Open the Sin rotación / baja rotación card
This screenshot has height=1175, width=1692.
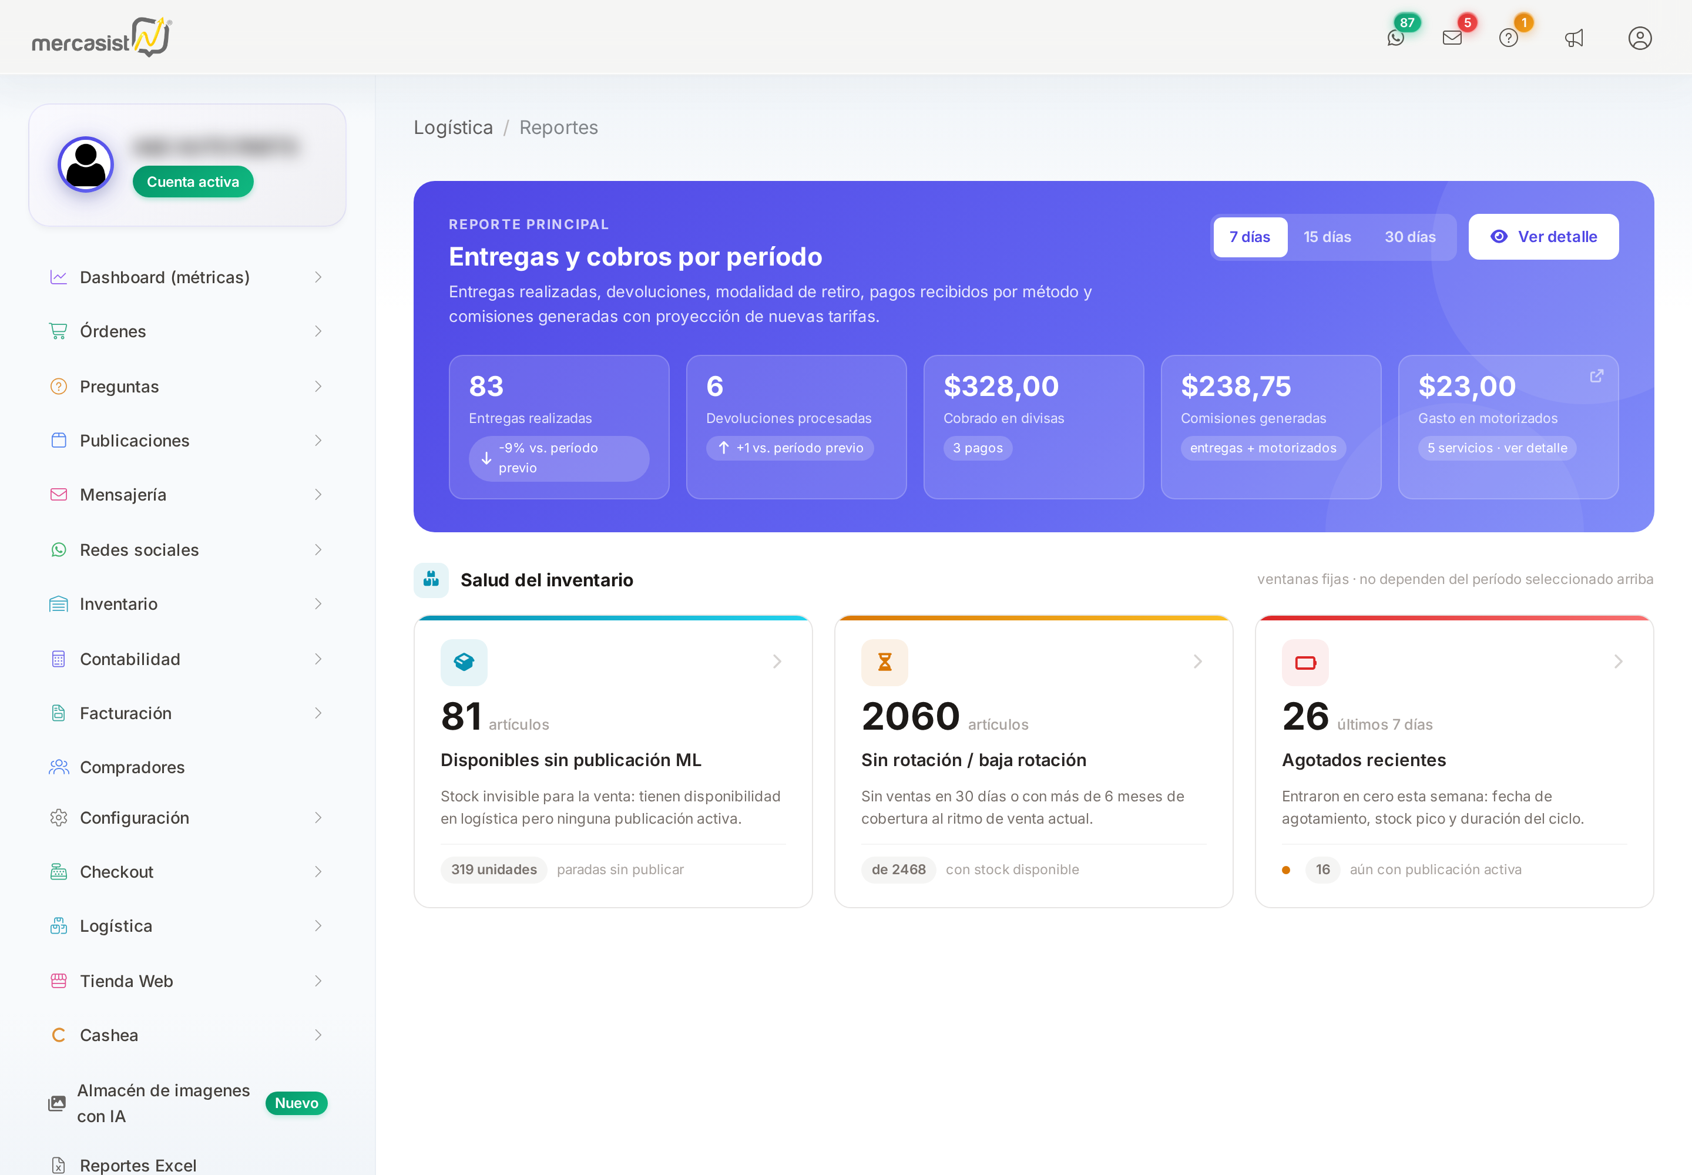(1033, 761)
